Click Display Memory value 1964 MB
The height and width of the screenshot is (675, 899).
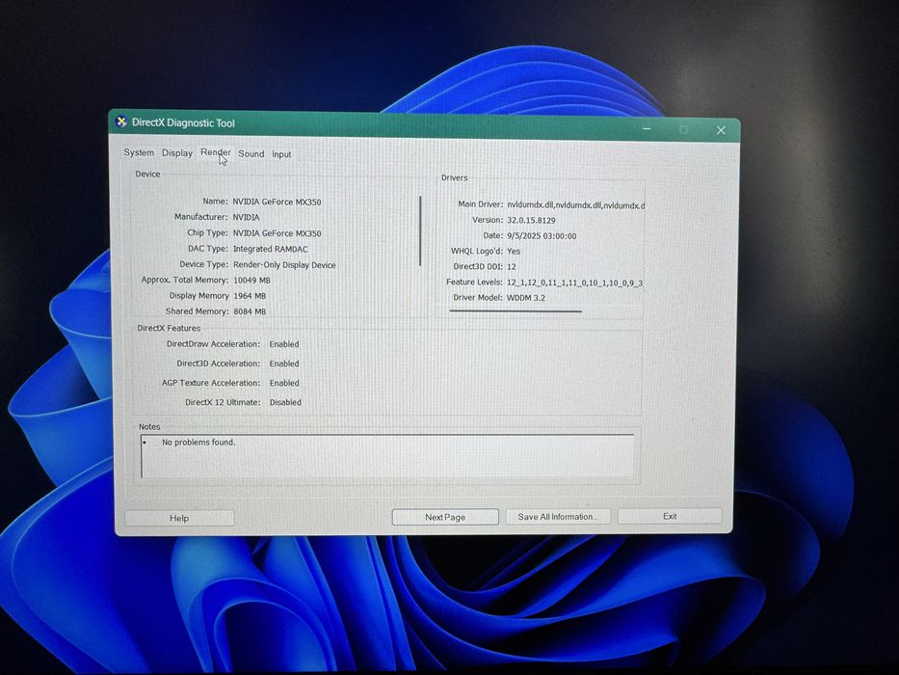pyautogui.click(x=250, y=296)
